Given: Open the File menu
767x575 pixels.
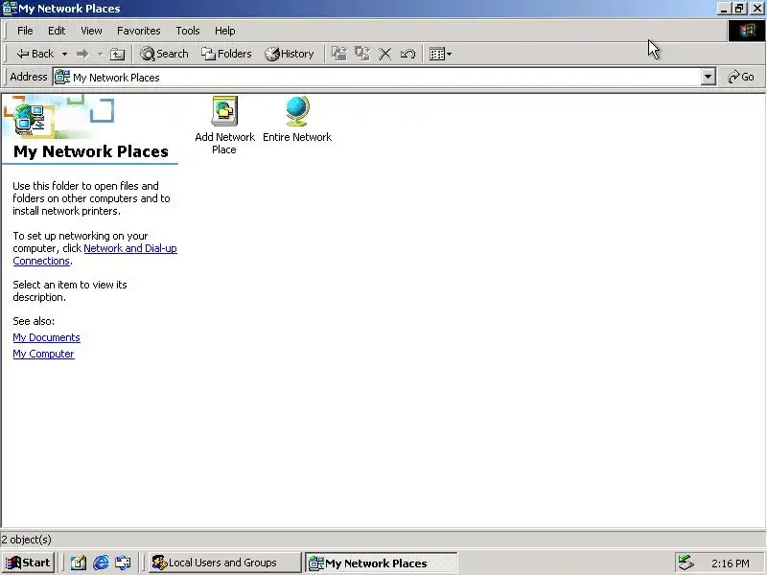Looking at the screenshot, I should pos(25,31).
